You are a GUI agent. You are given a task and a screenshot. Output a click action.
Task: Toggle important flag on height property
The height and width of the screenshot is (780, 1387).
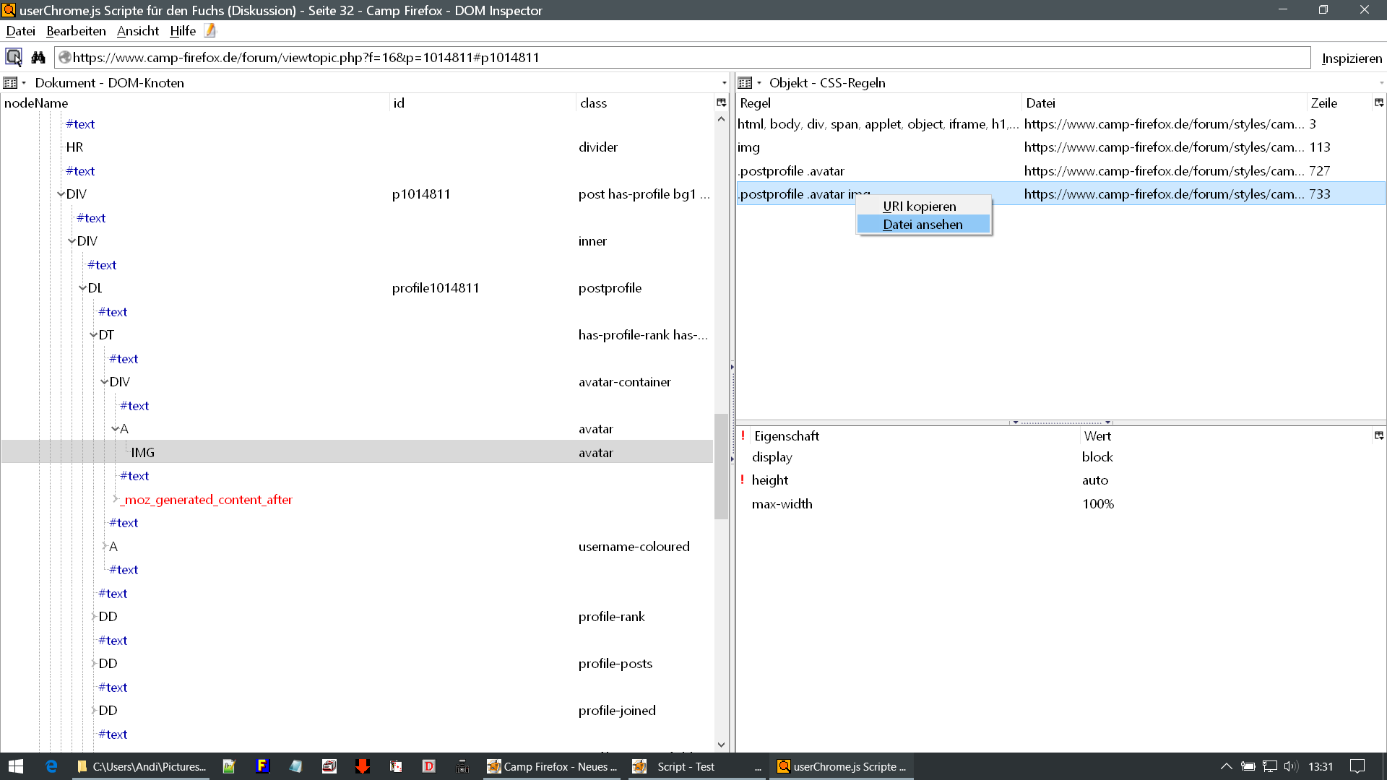coord(742,480)
